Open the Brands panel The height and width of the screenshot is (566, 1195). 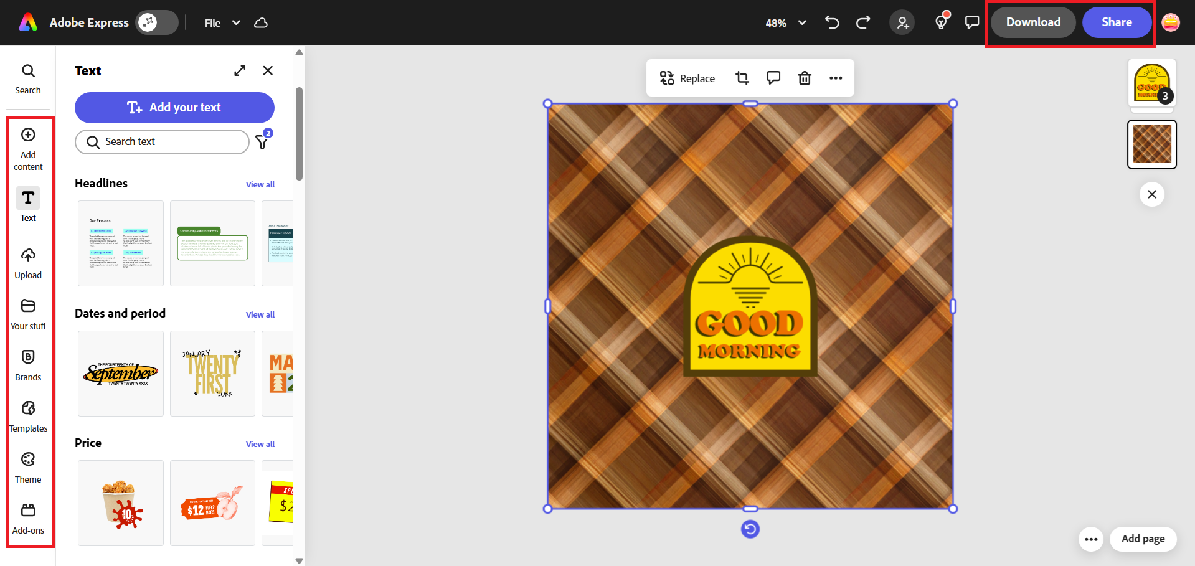click(28, 364)
